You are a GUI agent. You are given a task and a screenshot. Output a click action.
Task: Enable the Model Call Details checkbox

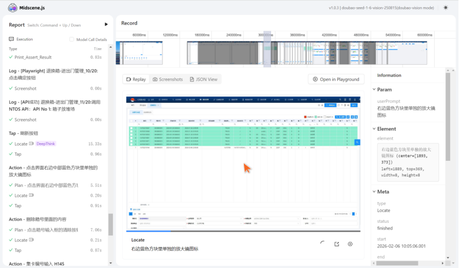[72, 39]
